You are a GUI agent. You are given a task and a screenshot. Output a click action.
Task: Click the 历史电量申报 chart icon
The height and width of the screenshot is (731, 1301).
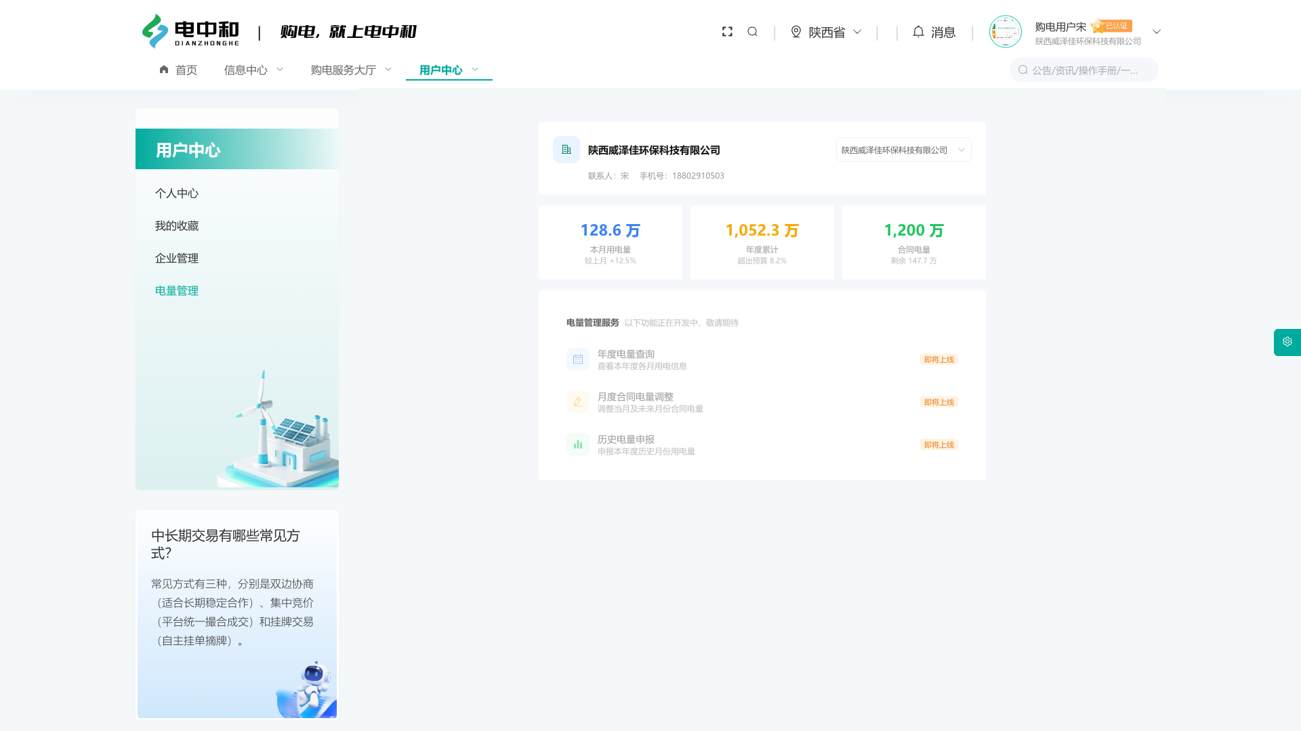click(x=578, y=445)
